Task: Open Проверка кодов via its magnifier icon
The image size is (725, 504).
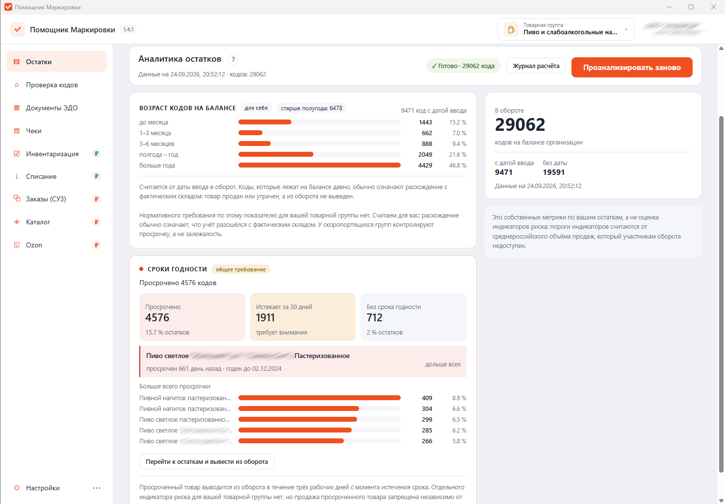Action: pos(17,85)
